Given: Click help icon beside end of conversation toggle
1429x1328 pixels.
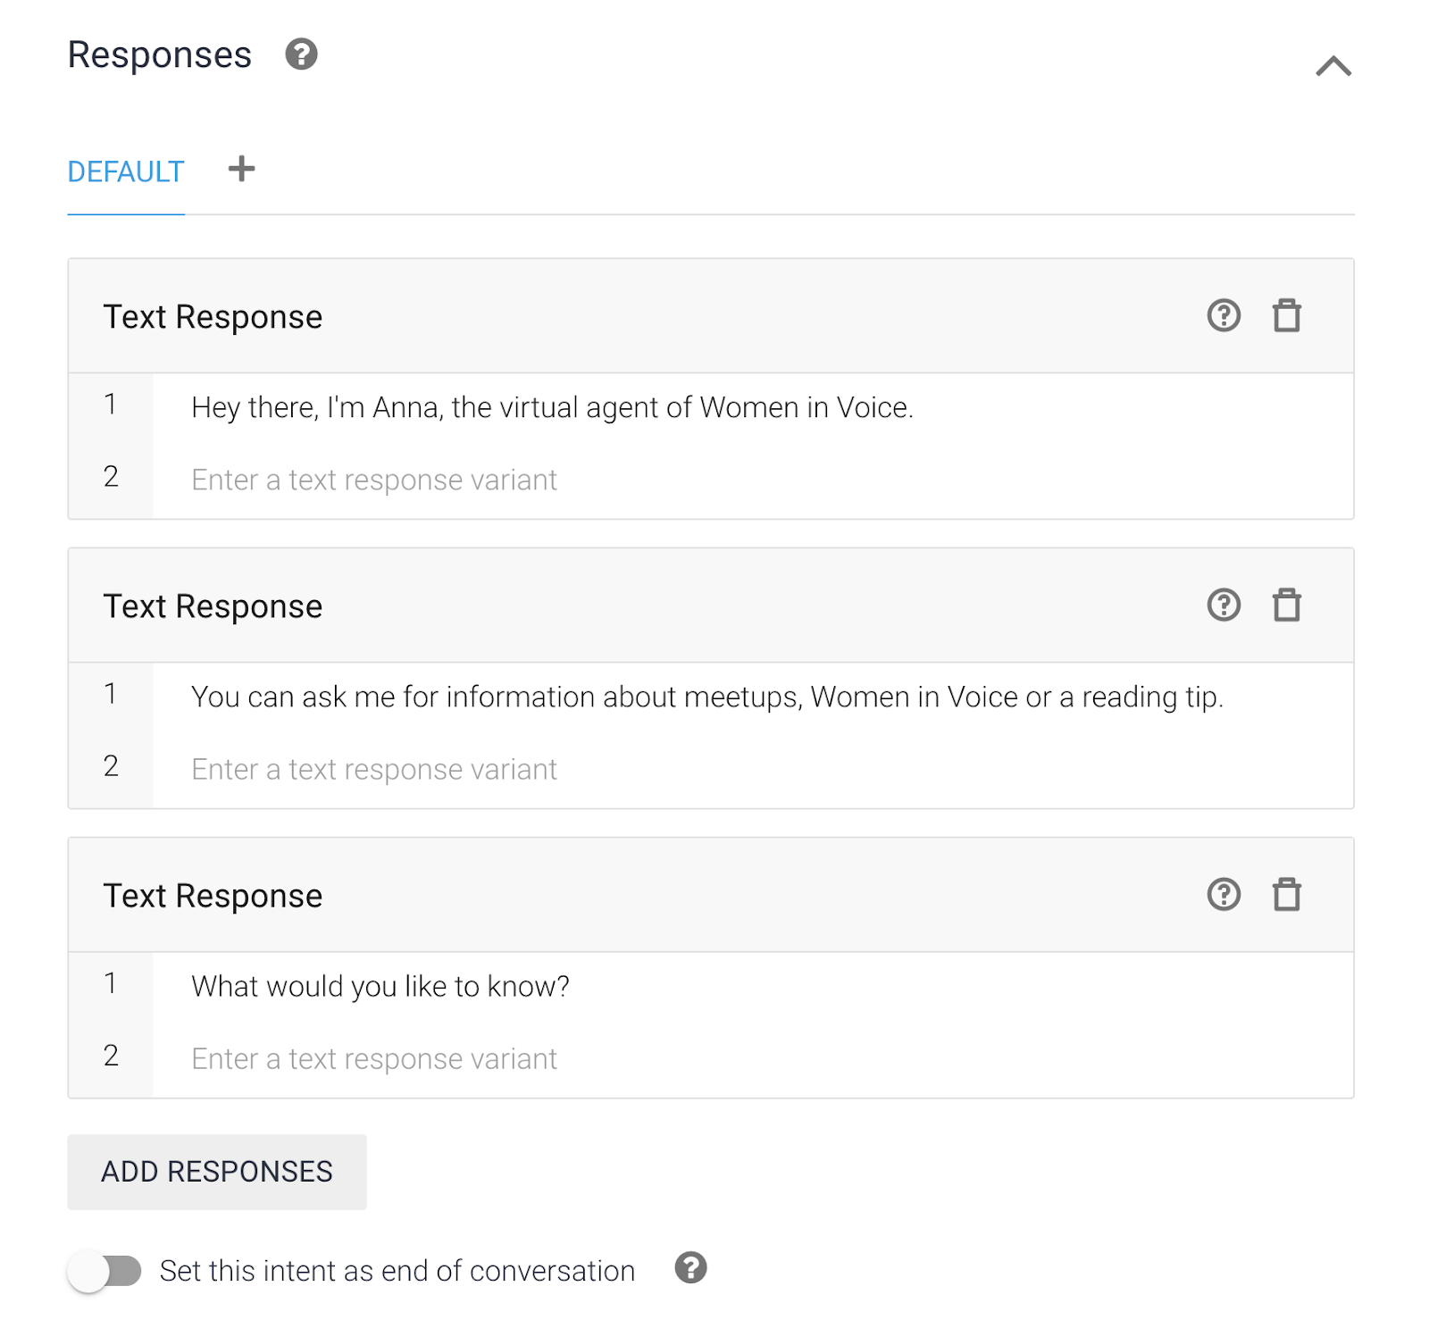Looking at the screenshot, I should [x=690, y=1267].
